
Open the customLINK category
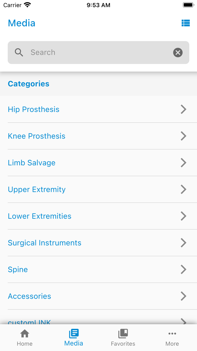coord(98,317)
